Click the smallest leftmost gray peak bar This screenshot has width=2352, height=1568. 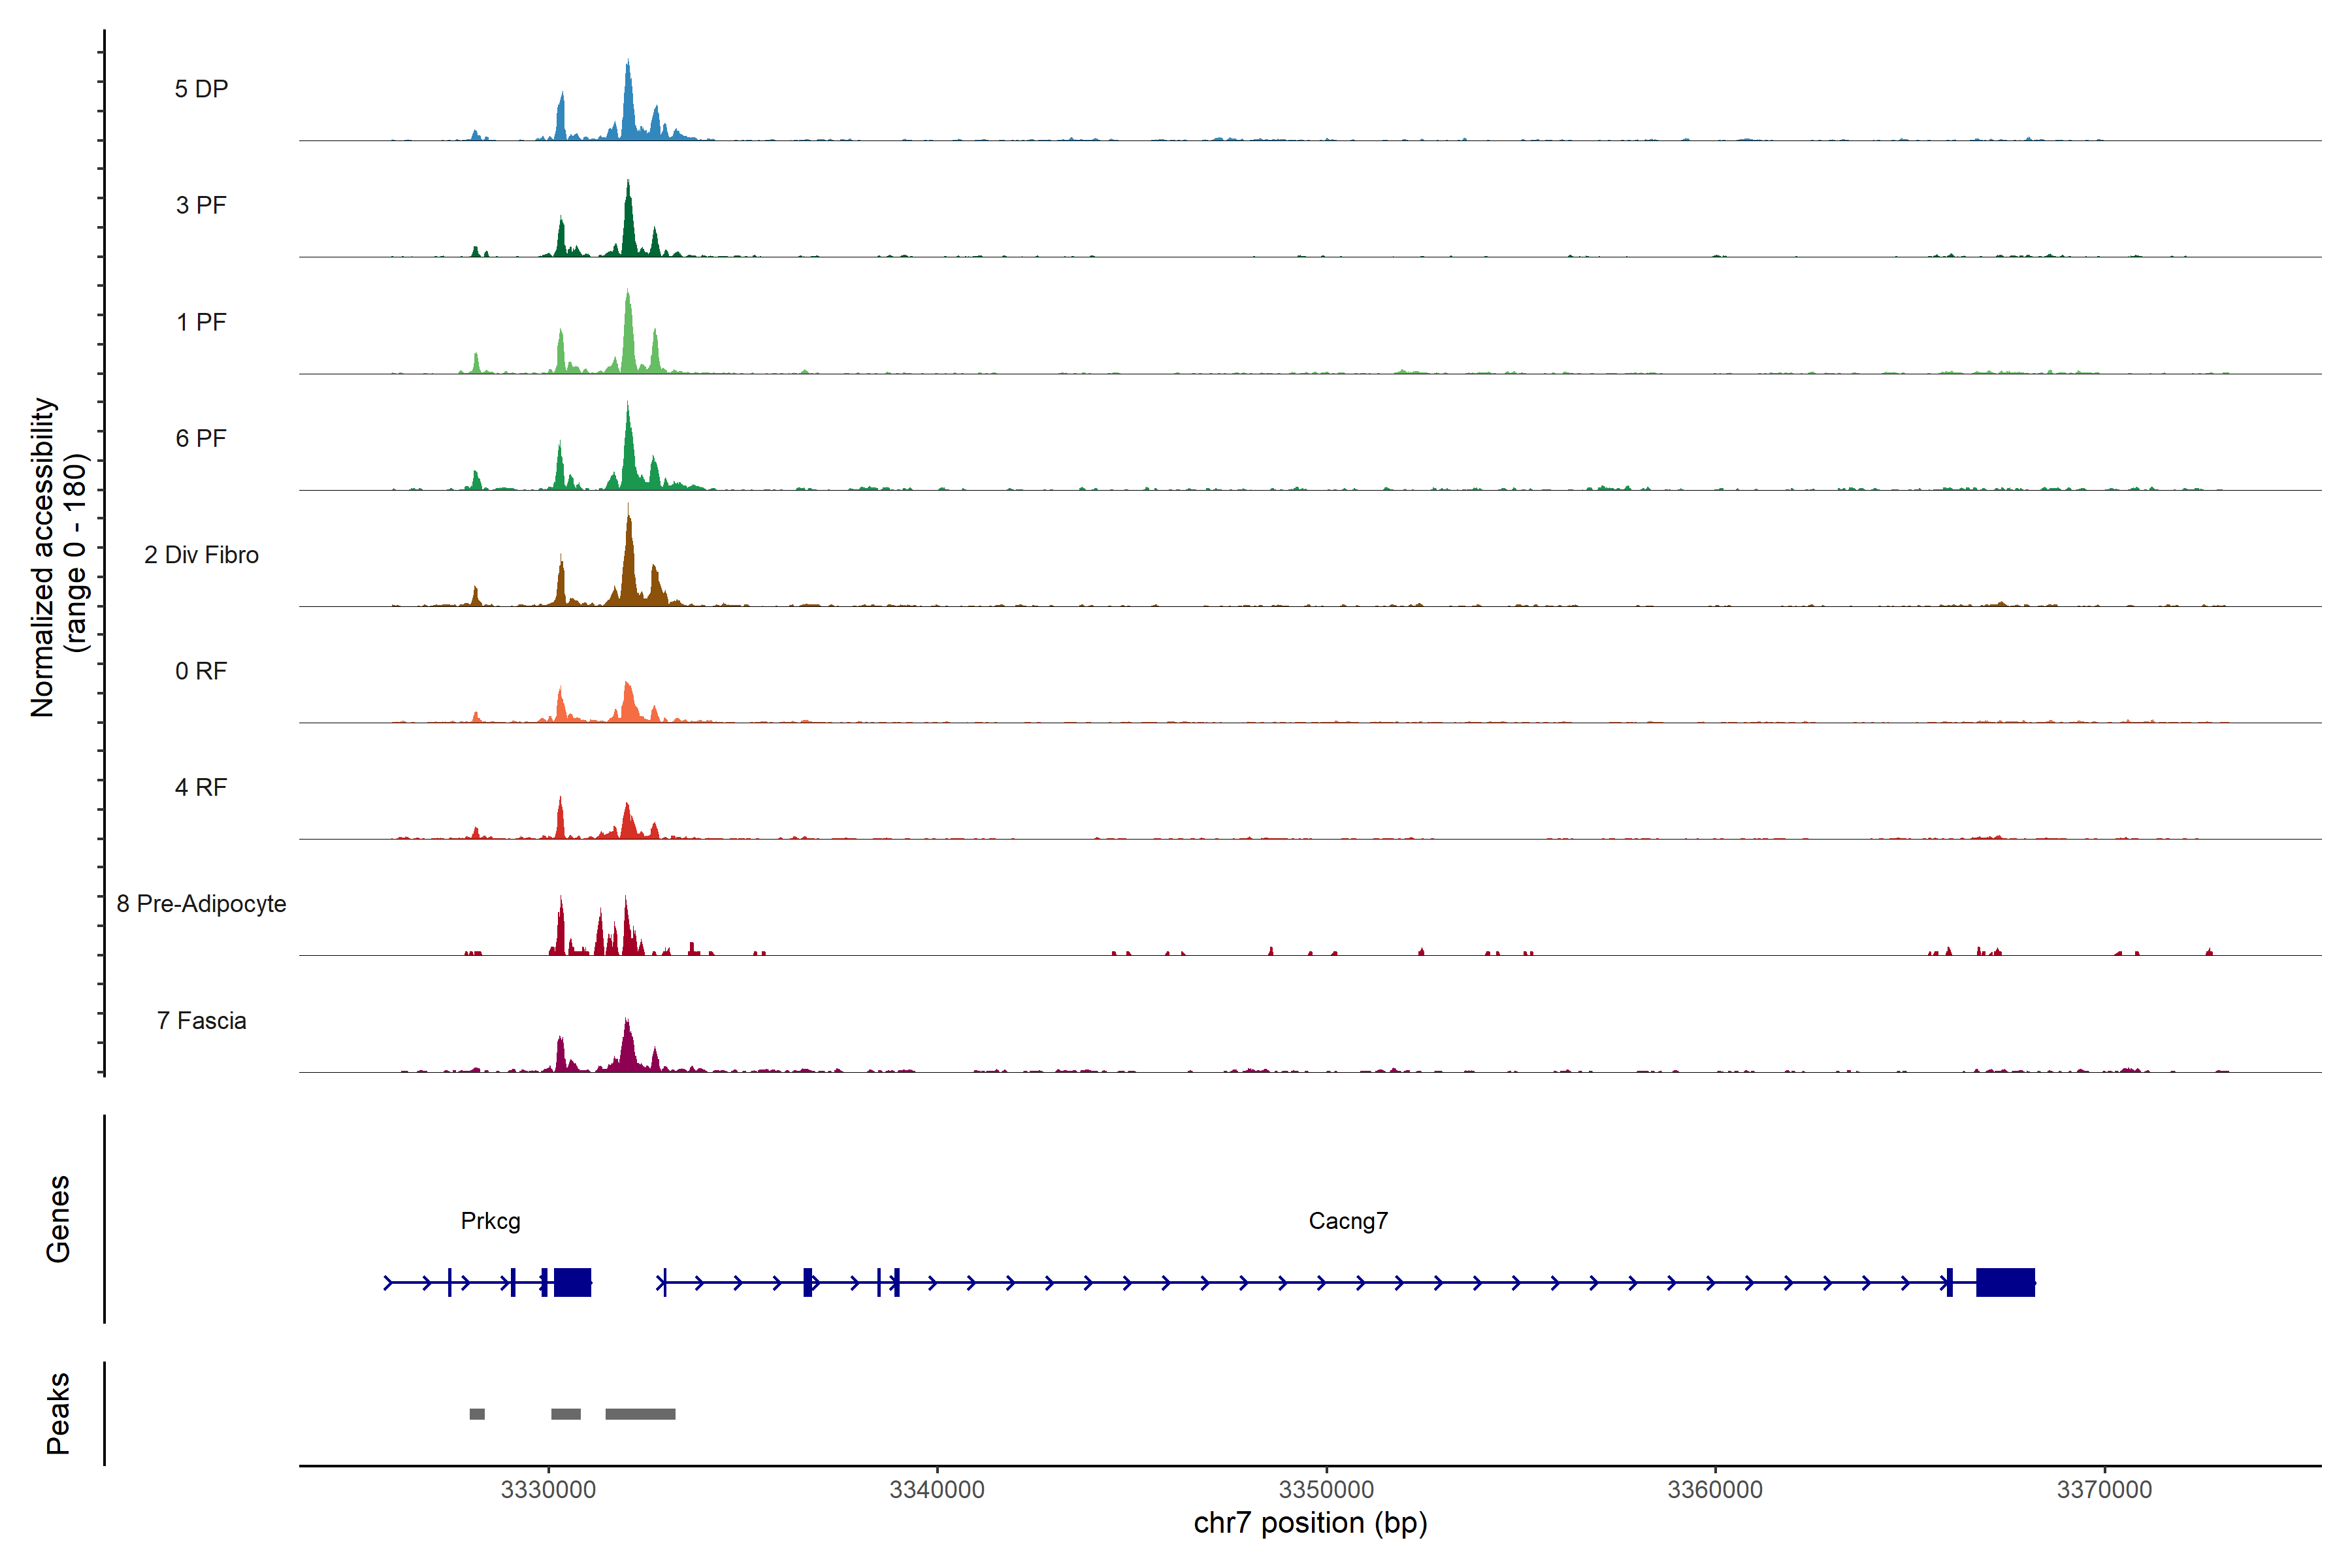pyautogui.click(x=477, y=1414)
